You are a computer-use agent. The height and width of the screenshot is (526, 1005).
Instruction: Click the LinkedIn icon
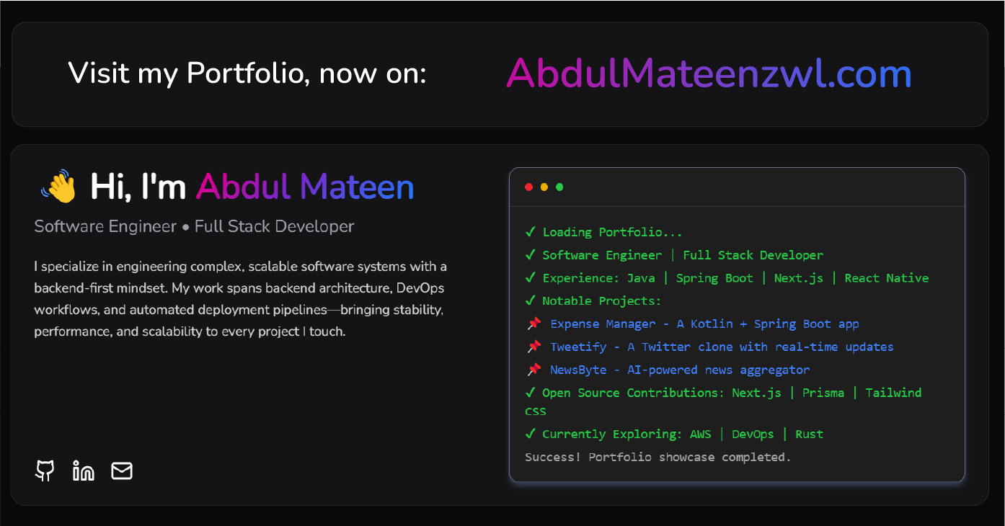pos(83,471)
